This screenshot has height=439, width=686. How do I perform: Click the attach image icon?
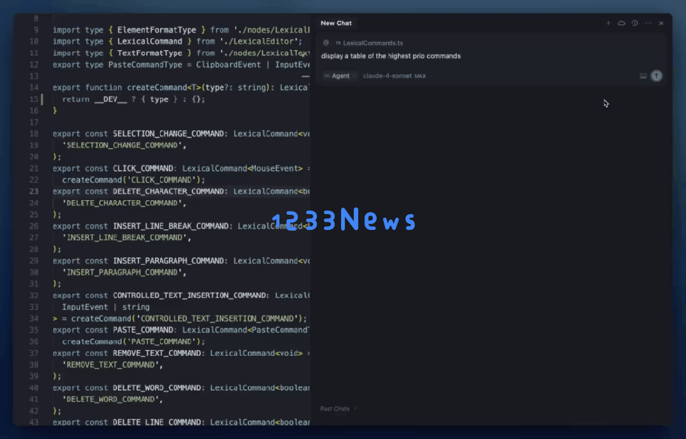[643, 76]
